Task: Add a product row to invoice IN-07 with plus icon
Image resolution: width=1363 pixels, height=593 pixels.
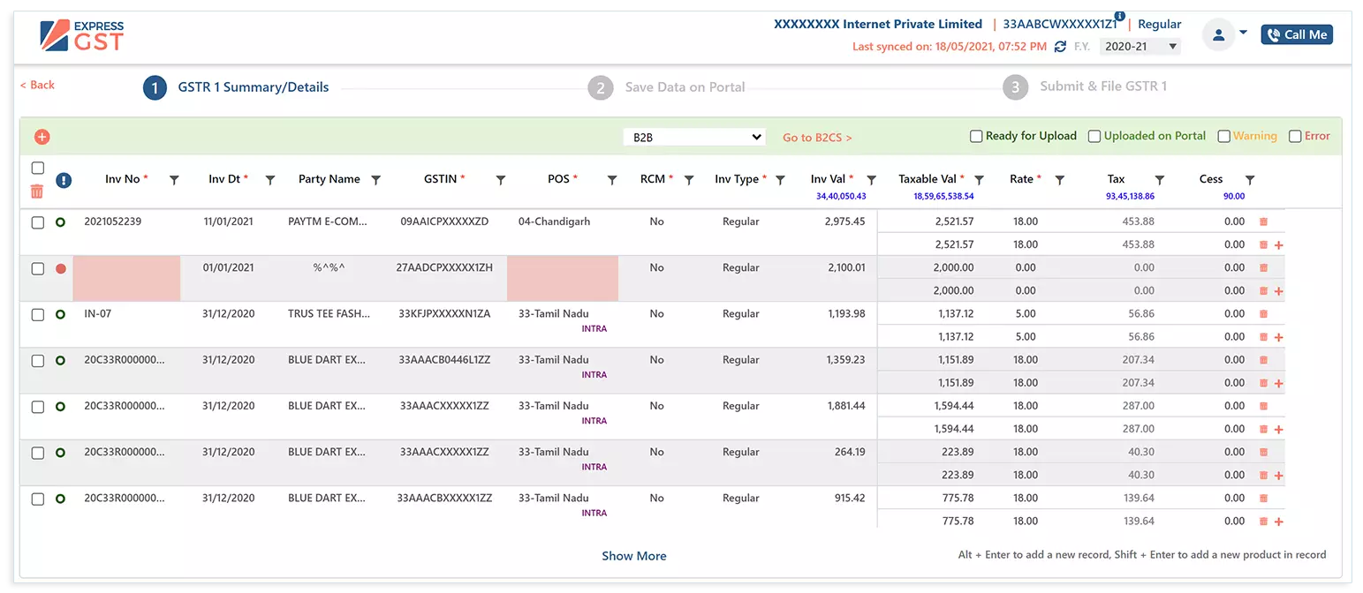Action: click(x=1278, y=336)
